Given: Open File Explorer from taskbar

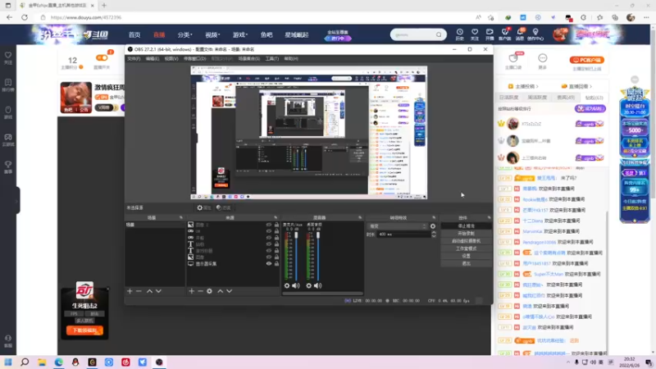Looking at the screenshot, I should pos(42,362).
